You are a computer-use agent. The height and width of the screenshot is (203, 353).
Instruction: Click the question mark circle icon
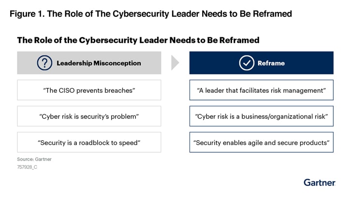(45, 63)
